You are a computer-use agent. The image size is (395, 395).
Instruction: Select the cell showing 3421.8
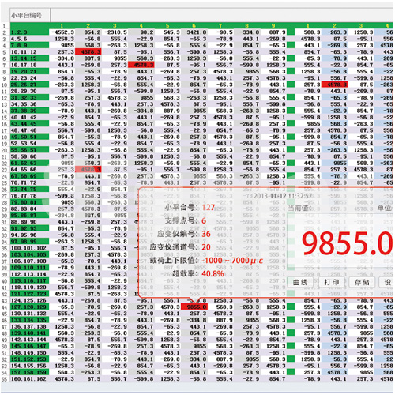coord(194,32)
